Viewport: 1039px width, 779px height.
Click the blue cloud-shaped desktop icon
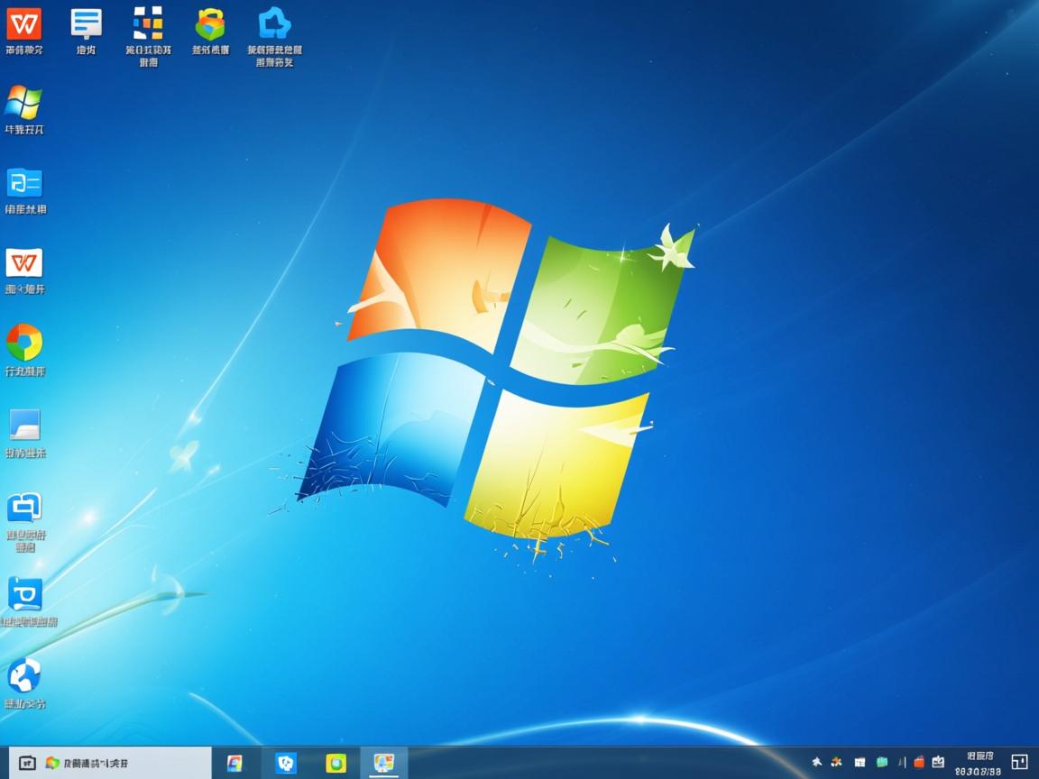point(274,24)
